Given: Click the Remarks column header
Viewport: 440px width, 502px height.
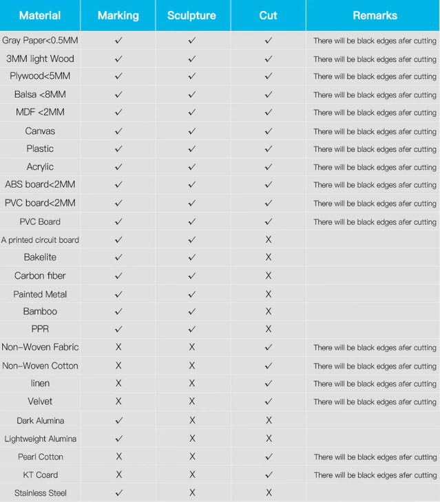Looking at the screenshot, I should point(375,15).
